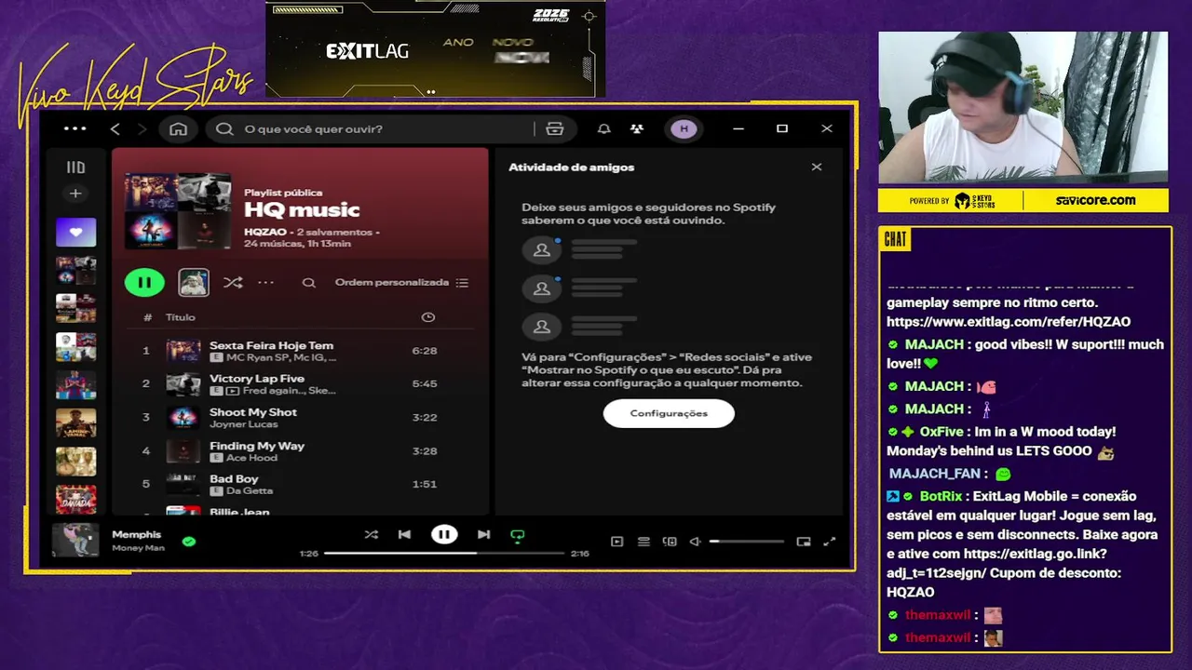Click the duration clock column header
1192x670 pixels.
tap(428, 317)
